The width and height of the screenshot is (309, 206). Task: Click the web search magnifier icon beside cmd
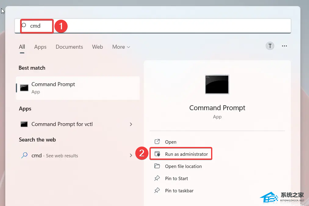pyautogui.click(x=24, y=155)
